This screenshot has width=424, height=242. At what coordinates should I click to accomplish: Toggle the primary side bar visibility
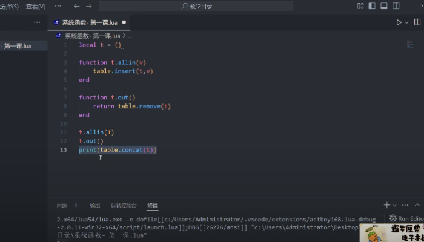(x=372, y=6)
